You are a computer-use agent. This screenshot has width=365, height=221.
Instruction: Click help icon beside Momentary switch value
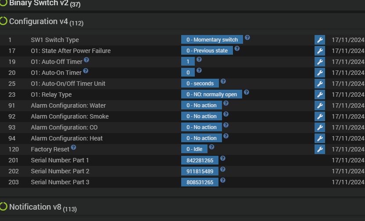coord(247,38)
